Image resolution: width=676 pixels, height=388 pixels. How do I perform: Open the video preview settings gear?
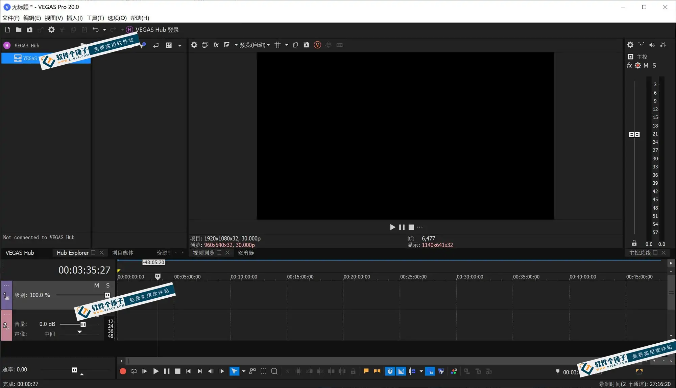point(194,45)
